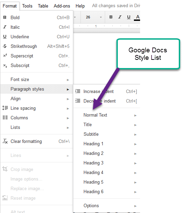187x213 pixels.
Task: Choose Italic menu entry text
Action: click(x=15, y=27)
